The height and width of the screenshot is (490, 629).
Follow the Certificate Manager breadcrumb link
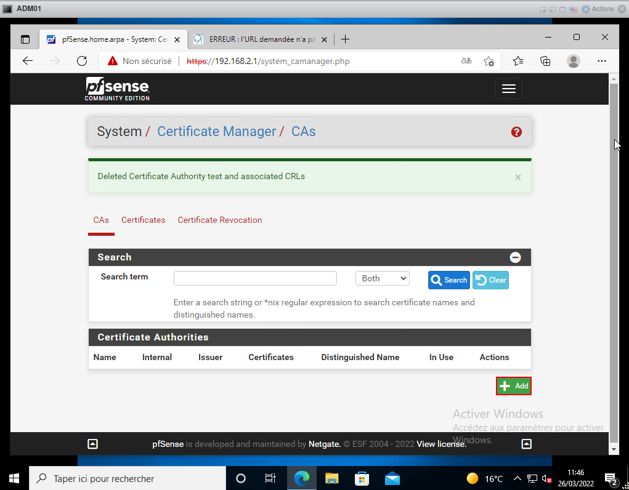(x=216, y=132)
